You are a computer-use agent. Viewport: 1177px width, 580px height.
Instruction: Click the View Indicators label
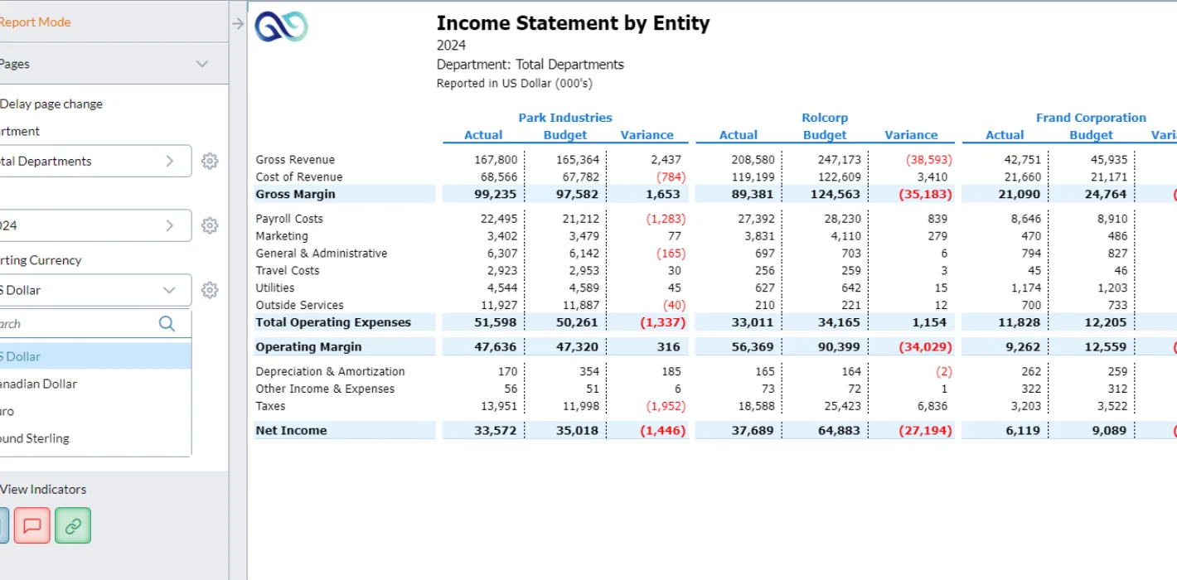pos(43,489)
